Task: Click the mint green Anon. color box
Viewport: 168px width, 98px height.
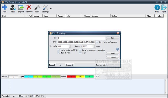Action: pyautogui.click(x=89, y=77)
